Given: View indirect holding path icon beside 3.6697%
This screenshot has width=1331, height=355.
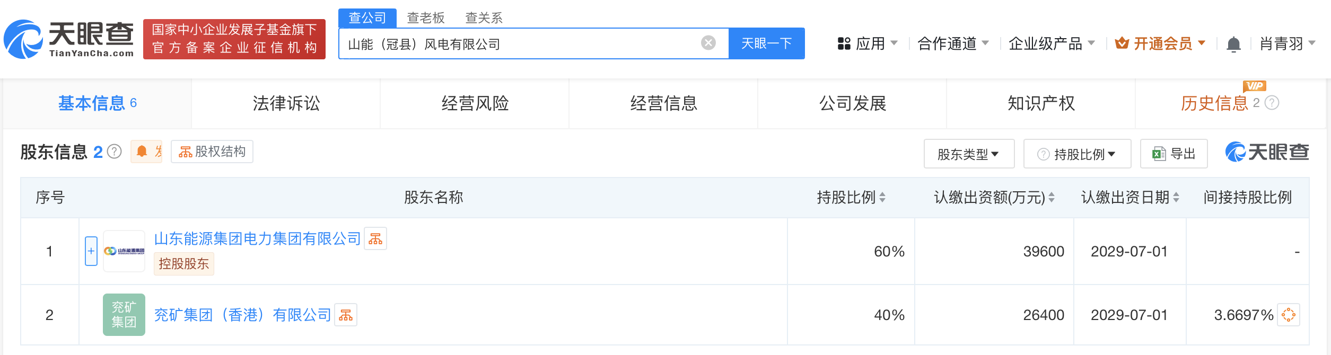Looking at the screenshot, I should pyautogui.click(x=1289, y=315).
